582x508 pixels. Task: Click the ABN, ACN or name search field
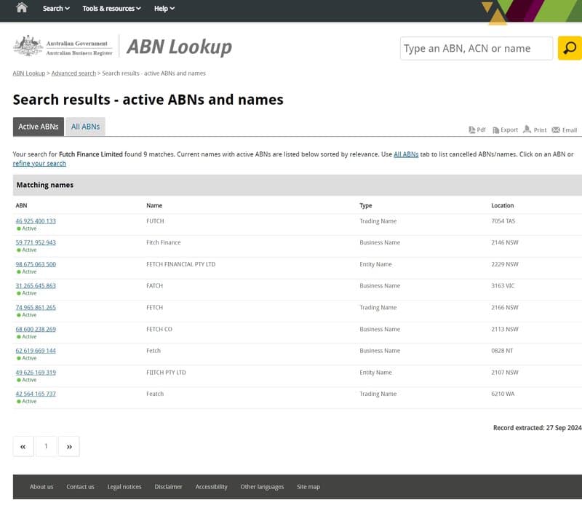477,48
